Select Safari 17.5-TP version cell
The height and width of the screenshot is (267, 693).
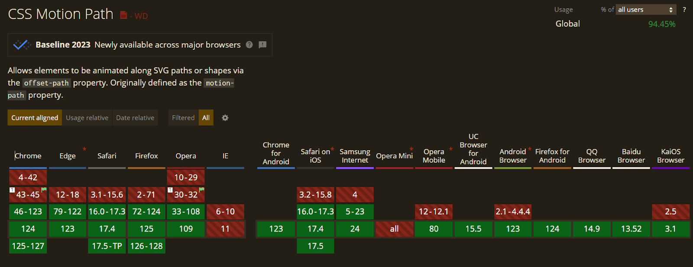point(107,246)
